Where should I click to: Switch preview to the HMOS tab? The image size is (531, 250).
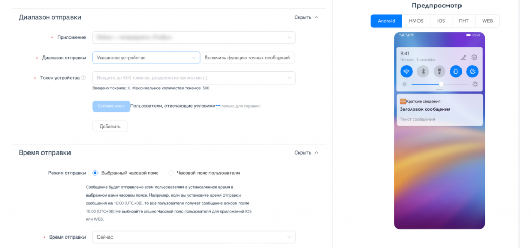tap(416, 21)
